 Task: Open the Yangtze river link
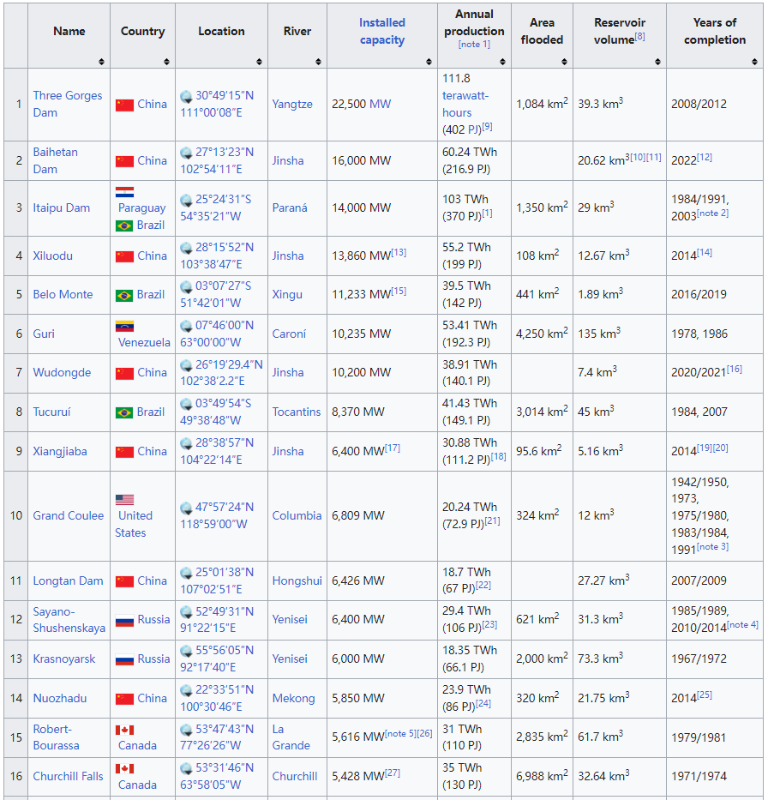click(x=291, y=104)
